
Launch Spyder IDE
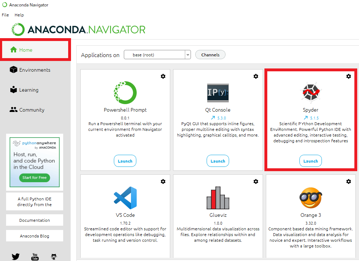[310, 161]
